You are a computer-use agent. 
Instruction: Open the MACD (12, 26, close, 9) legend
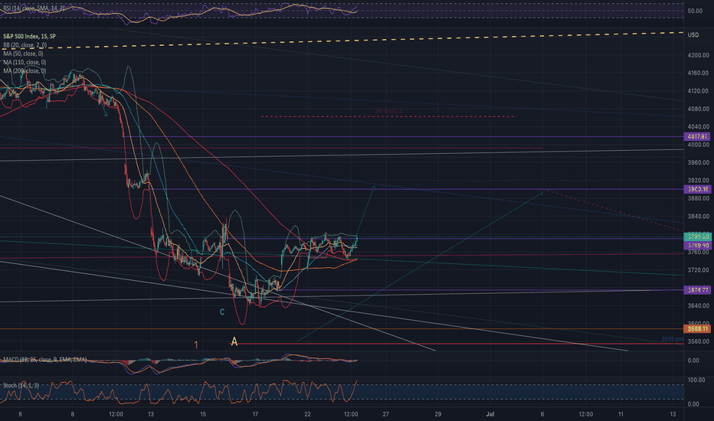[x=44, y=360]
